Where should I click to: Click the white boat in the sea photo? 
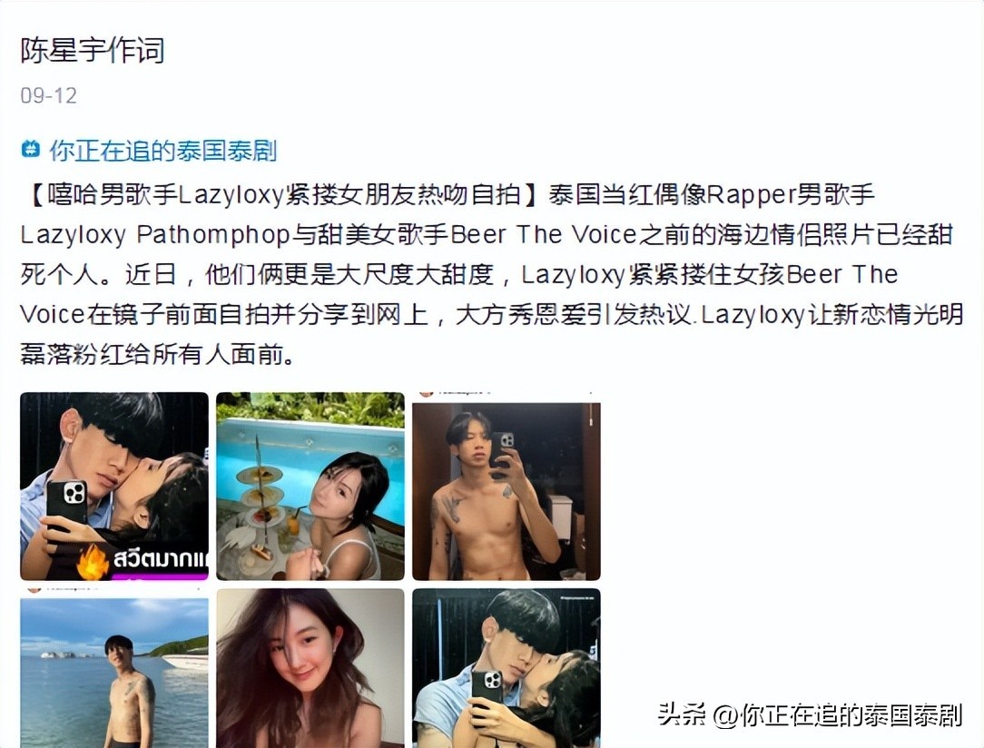184,660
